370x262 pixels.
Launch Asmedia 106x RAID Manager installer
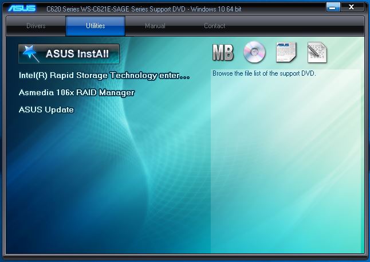coord(76,92)
